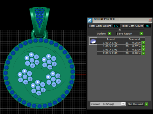Select the 1.00 X 1.00 size cell

110,43
